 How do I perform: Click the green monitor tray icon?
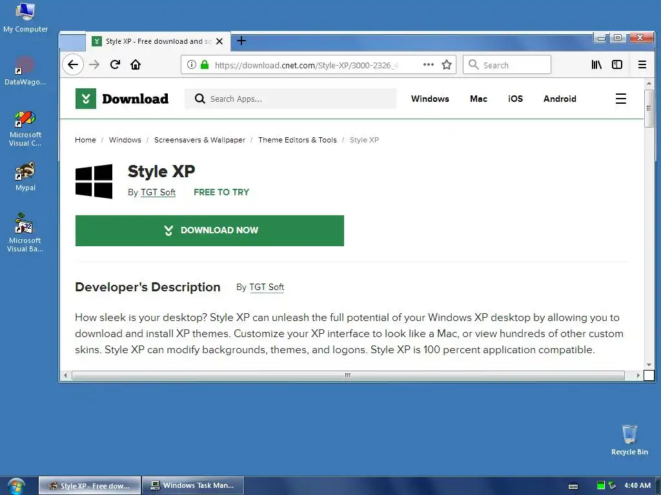pyautogui.click(x=601, y=485)
